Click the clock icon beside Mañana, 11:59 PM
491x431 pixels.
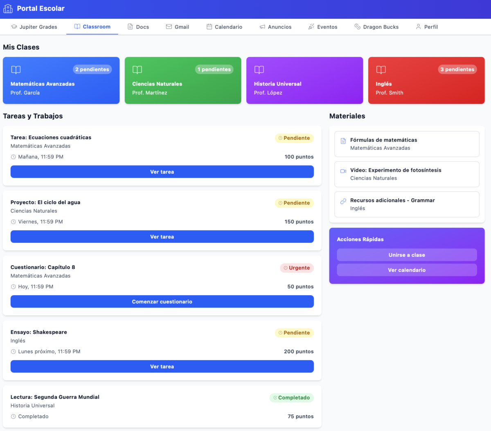[x=14, y=157]
